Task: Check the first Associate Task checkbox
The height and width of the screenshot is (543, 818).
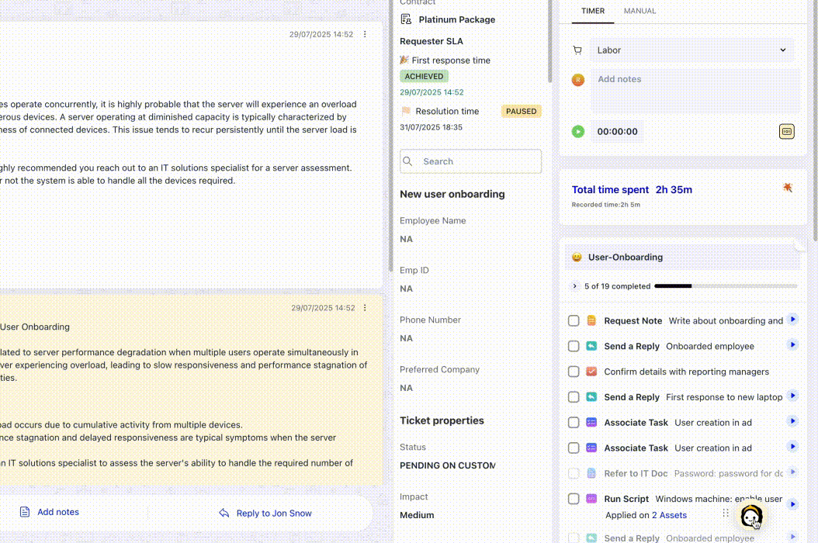Action: [574, 423]
